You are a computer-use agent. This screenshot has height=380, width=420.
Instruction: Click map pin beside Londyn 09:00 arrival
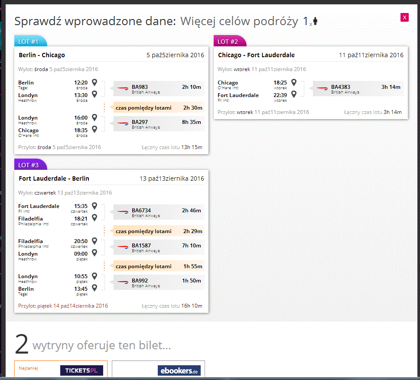tap(94, 253)
